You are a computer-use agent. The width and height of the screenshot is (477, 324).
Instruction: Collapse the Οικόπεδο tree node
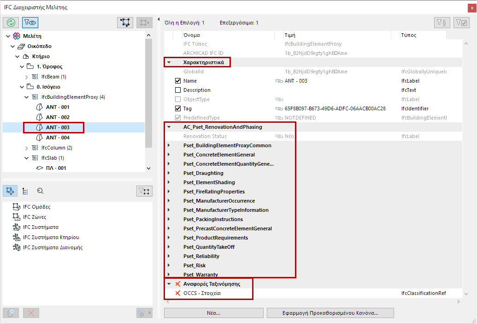13,46
